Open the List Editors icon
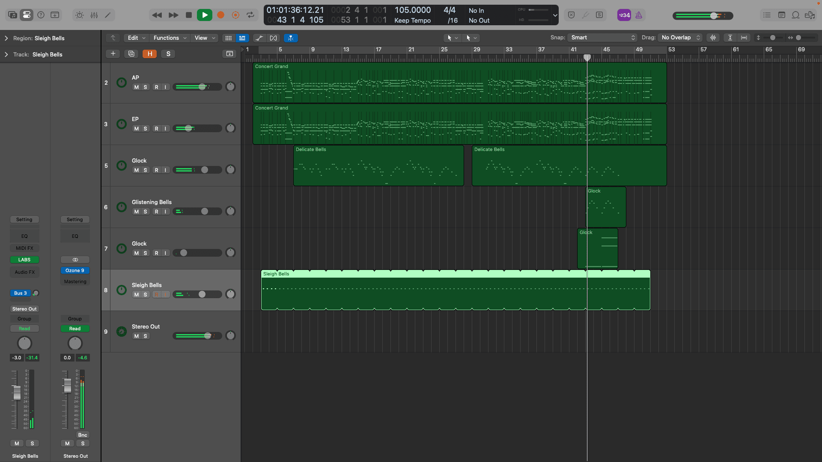Image resolution: width=822 pixels, height=462 pixels. 767,15
